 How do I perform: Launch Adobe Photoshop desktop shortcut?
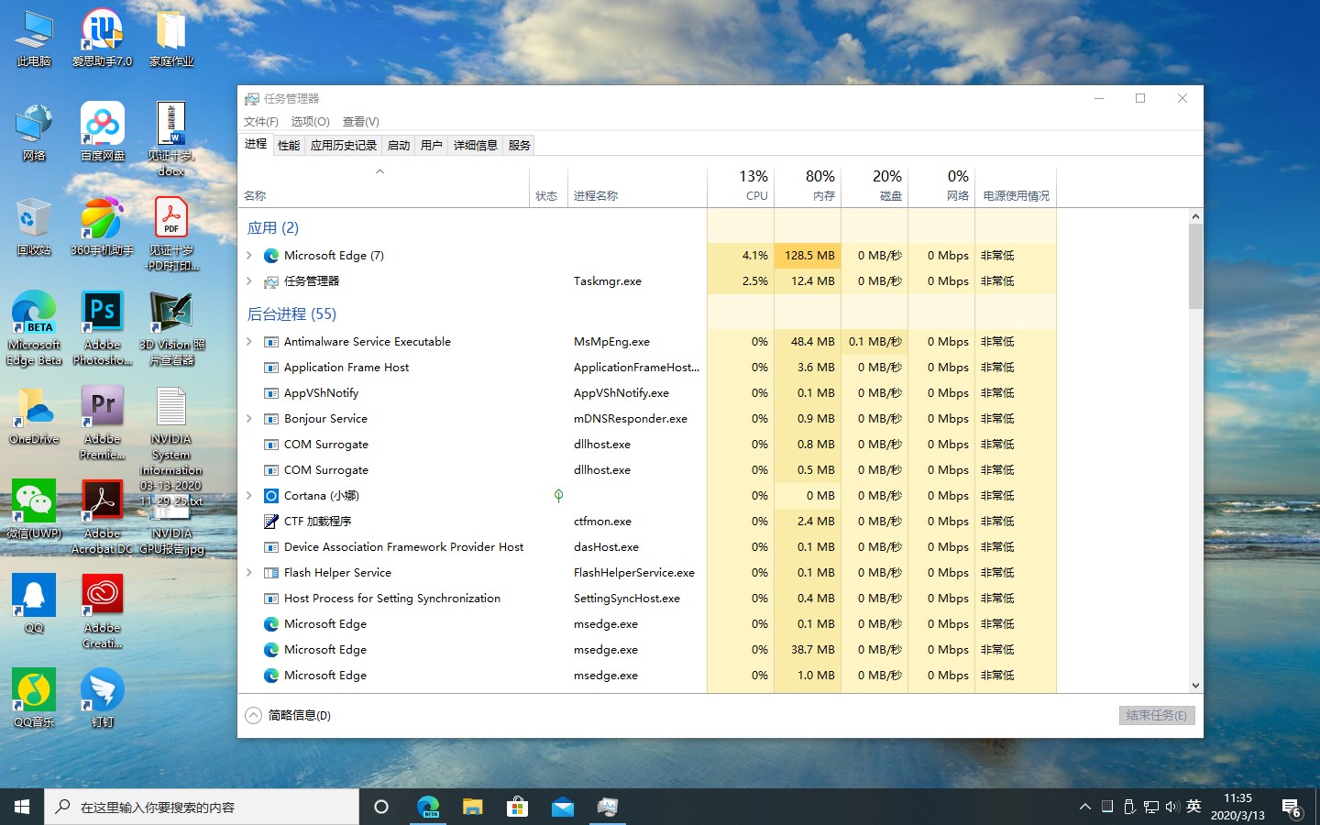click(x=102, y=329)
